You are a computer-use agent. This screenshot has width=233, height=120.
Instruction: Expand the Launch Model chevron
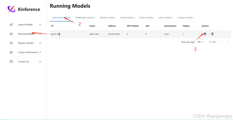pos(40,25)
